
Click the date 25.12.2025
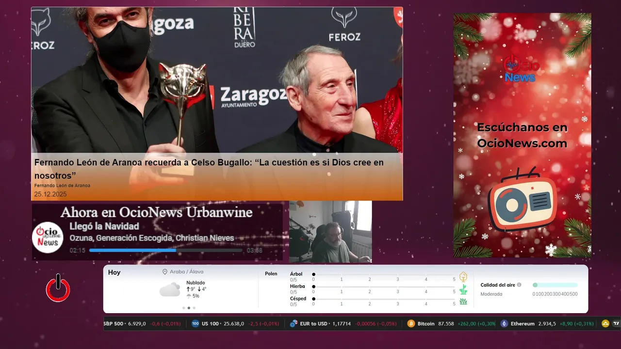point(50,194)
